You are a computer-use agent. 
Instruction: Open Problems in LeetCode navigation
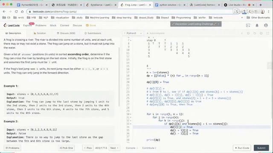point(41,25)
